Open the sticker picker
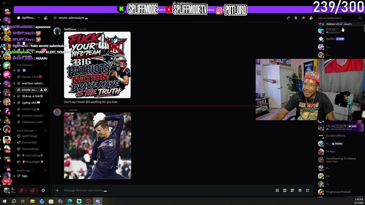Image resolution: width=365 pixels, height=205 pixels. click(x=292, y=190)
